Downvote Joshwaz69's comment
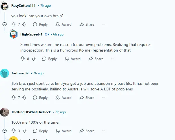Image resolution: width=175 pixels, height=140 pixels. 24,98
